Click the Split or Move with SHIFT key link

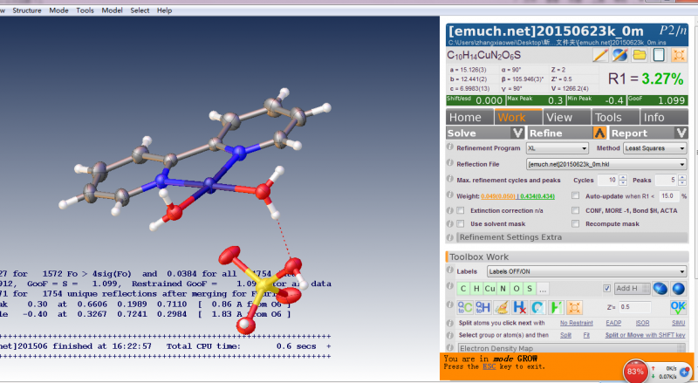tap(645, 335)
